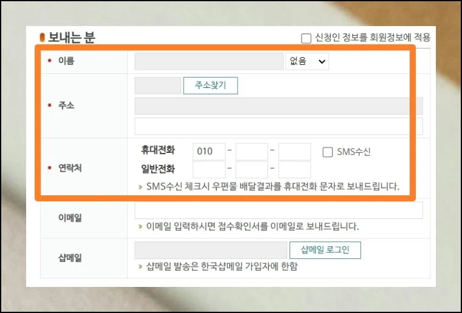This screenshot has width=462, height=313.
Task: Select the middle 휴대전화 number field
Action: [x=252, y=152]
